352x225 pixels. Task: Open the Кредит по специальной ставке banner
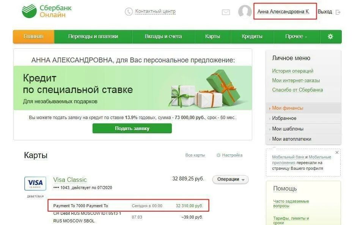[133, 88]
